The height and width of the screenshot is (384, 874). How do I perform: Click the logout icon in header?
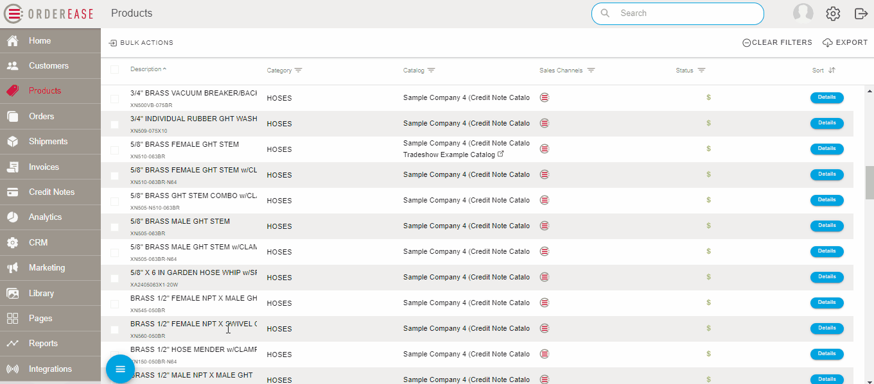click(x=861, y=13)
